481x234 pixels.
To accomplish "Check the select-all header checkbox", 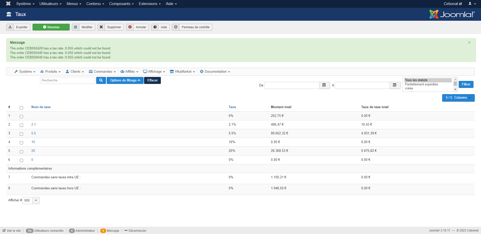I will pyautogui.click(x=21, y=108).
